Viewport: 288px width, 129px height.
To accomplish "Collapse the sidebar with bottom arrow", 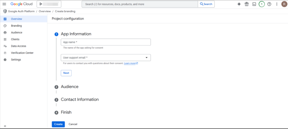I will click(5, 126).
